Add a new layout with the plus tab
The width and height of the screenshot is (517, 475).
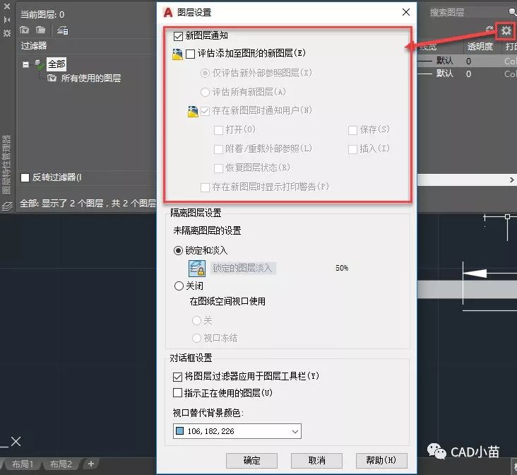click(x=91, y=464)
